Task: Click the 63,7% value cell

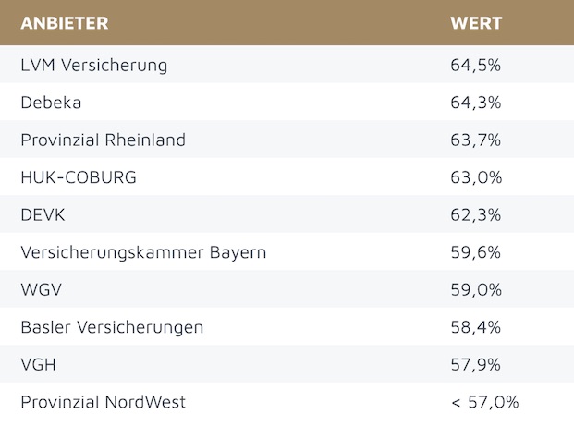Action: point(475,140)
